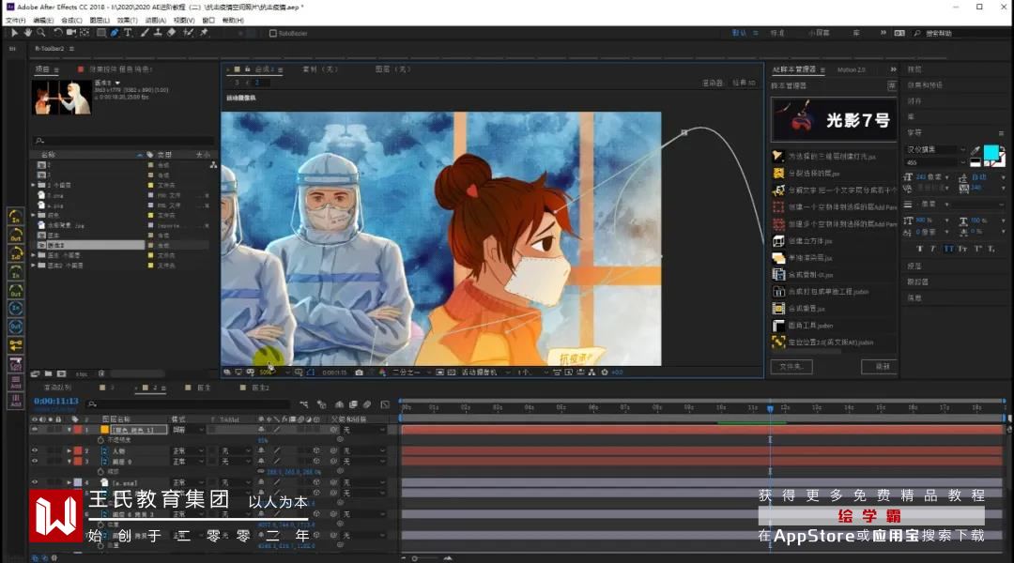This screenshot has width=1014, height=563.
Task: Click the snapshot camera icon in viewer
Action: tap(359, 373)
